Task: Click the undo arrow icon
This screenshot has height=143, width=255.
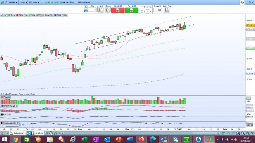Action: [229, 133]
